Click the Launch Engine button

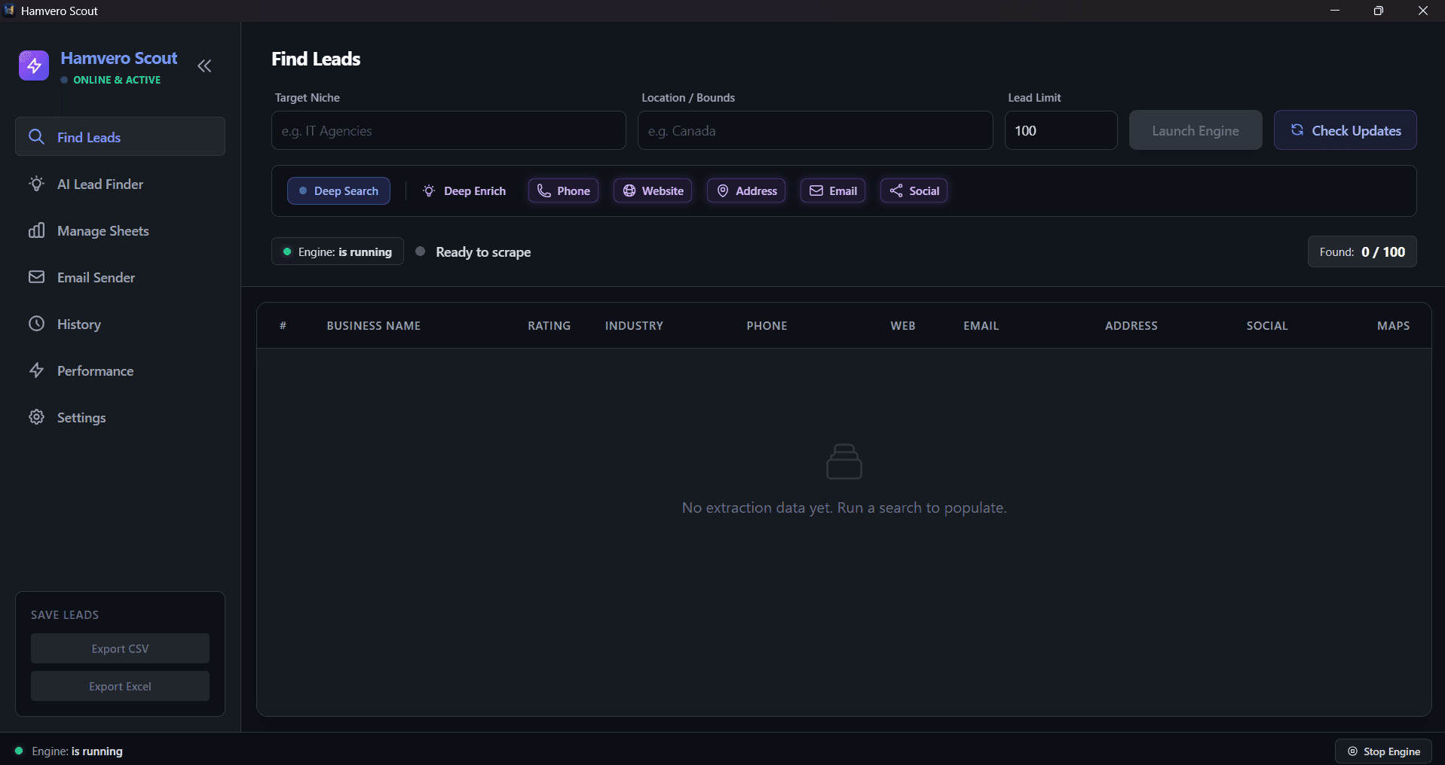coord(1195,130)
